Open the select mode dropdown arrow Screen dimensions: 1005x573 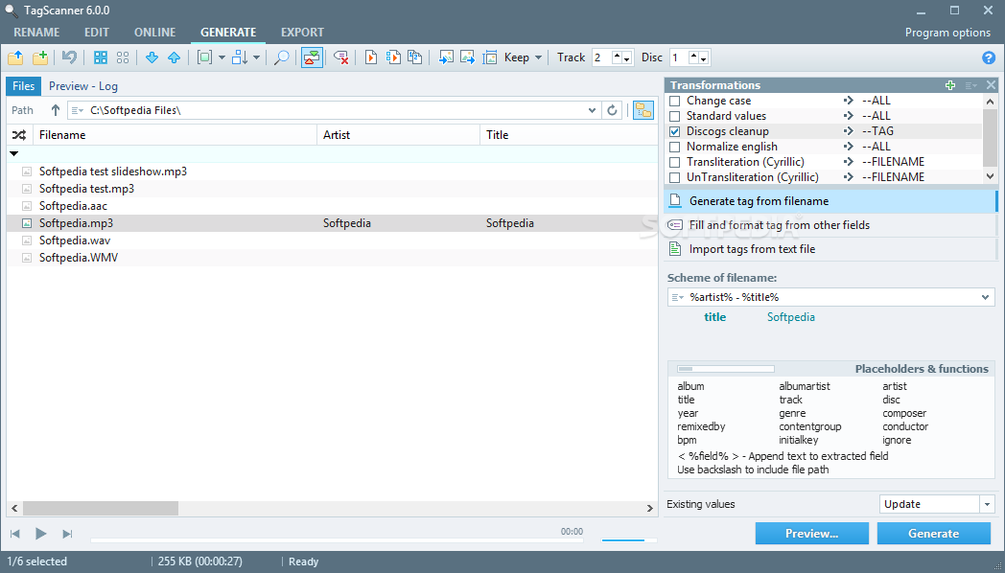point(222,57)
